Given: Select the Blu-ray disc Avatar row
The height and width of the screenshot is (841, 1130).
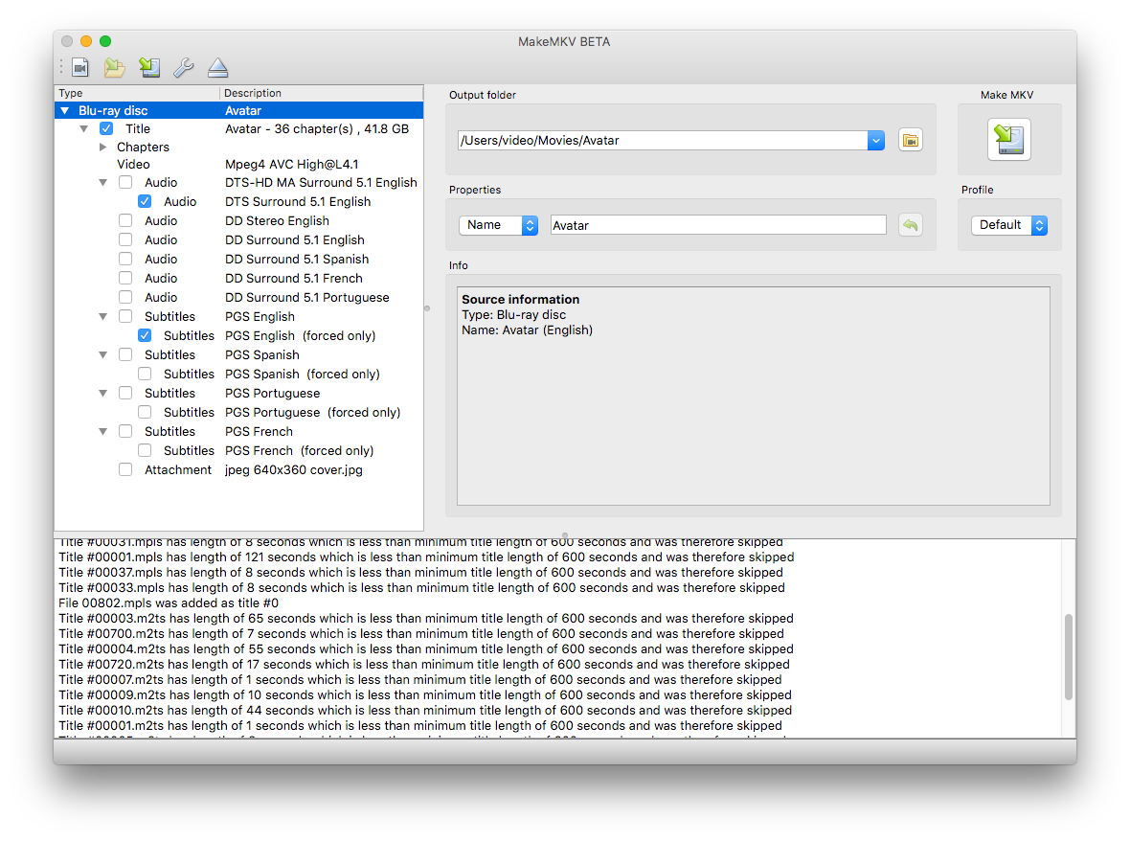Looking at the screenshot, I should [238, 110].
